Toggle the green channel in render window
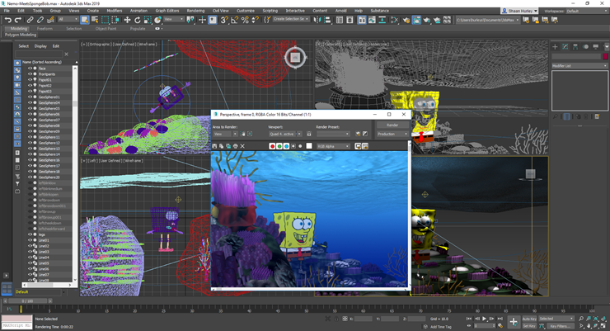Viewport: 610px width, 331px height. coord(279,146)
